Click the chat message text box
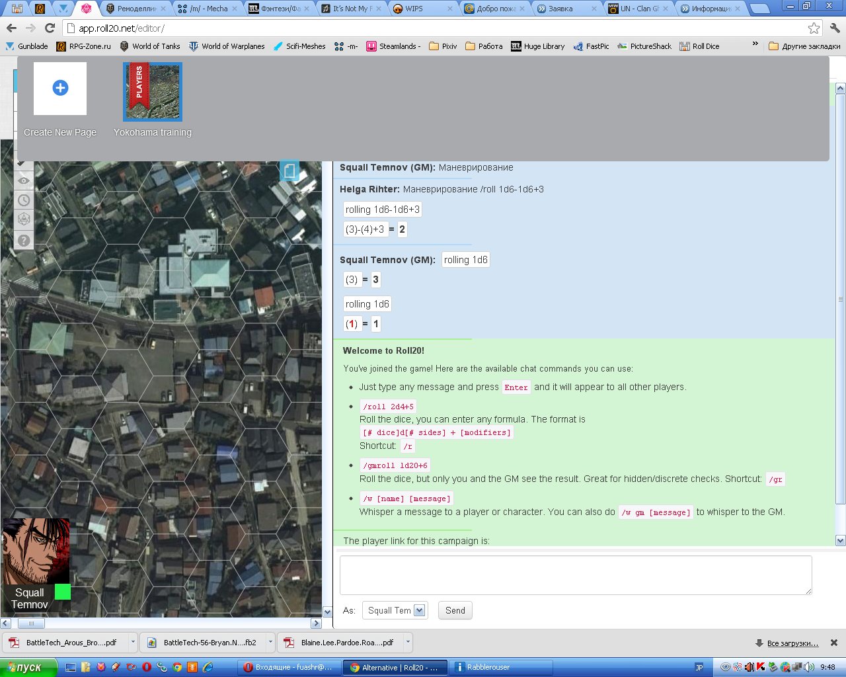This screenshot has height=677, width=846. point(576,575)
